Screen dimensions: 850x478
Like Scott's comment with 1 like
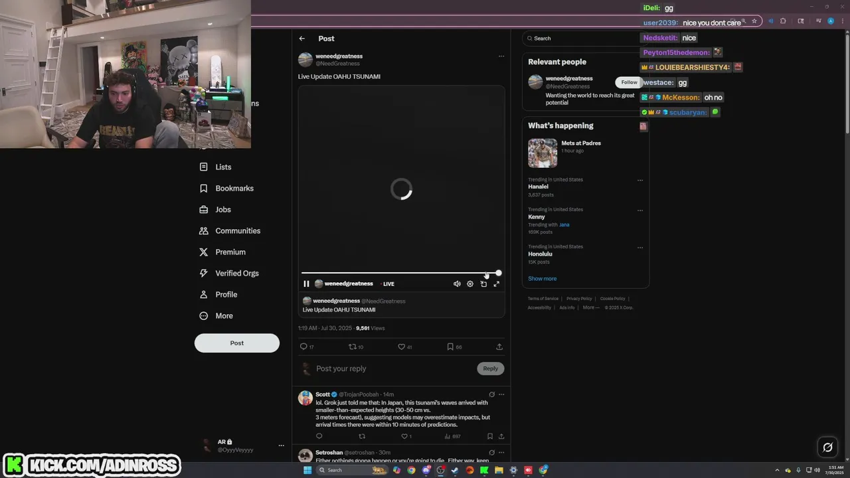406,436
